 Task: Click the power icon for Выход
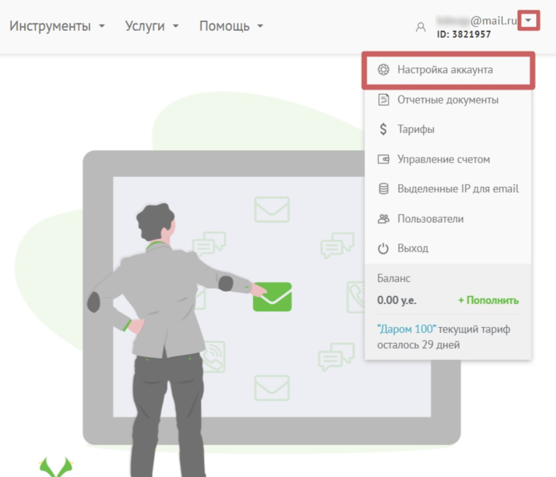coord(383,249)
